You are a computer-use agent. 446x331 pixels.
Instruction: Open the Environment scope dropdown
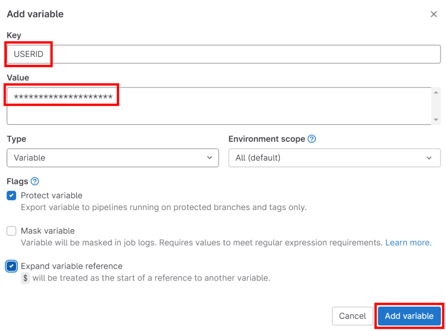point(334,158)
